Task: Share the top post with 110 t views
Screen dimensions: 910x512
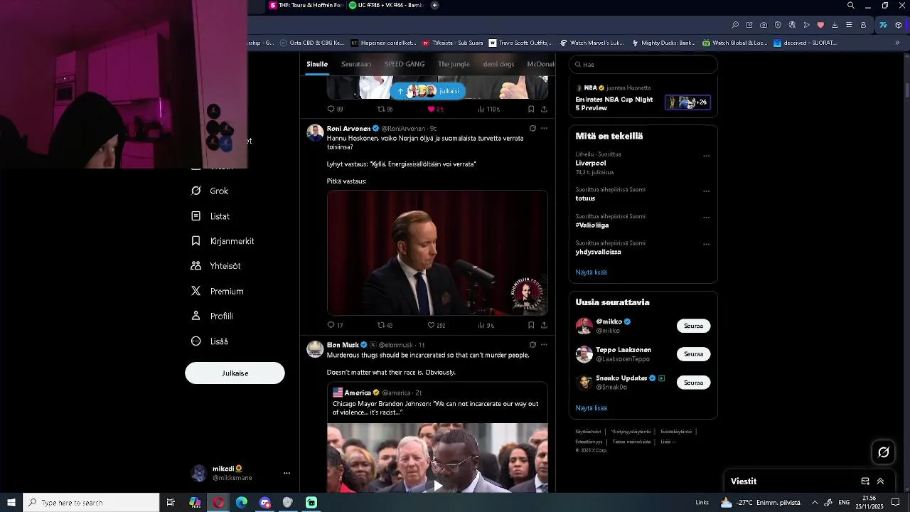Action: [544, 110]
